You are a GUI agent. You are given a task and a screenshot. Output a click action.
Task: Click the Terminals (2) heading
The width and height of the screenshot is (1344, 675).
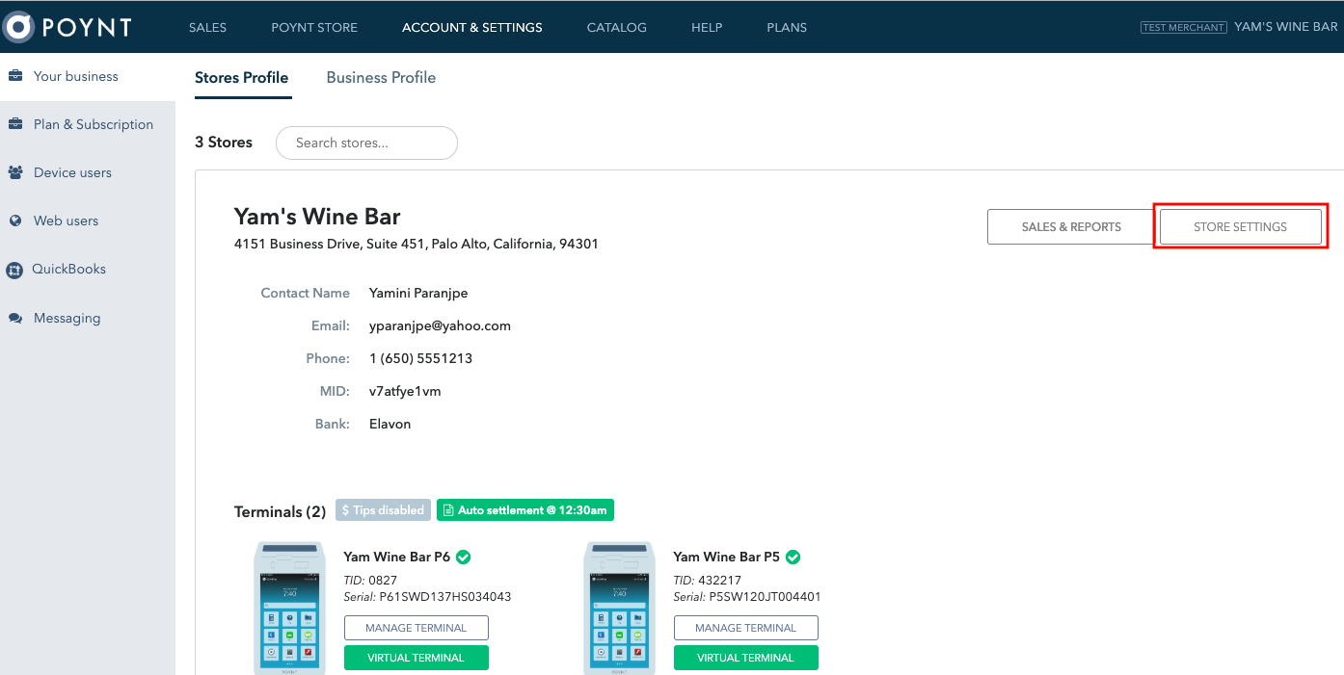(280, 511)
